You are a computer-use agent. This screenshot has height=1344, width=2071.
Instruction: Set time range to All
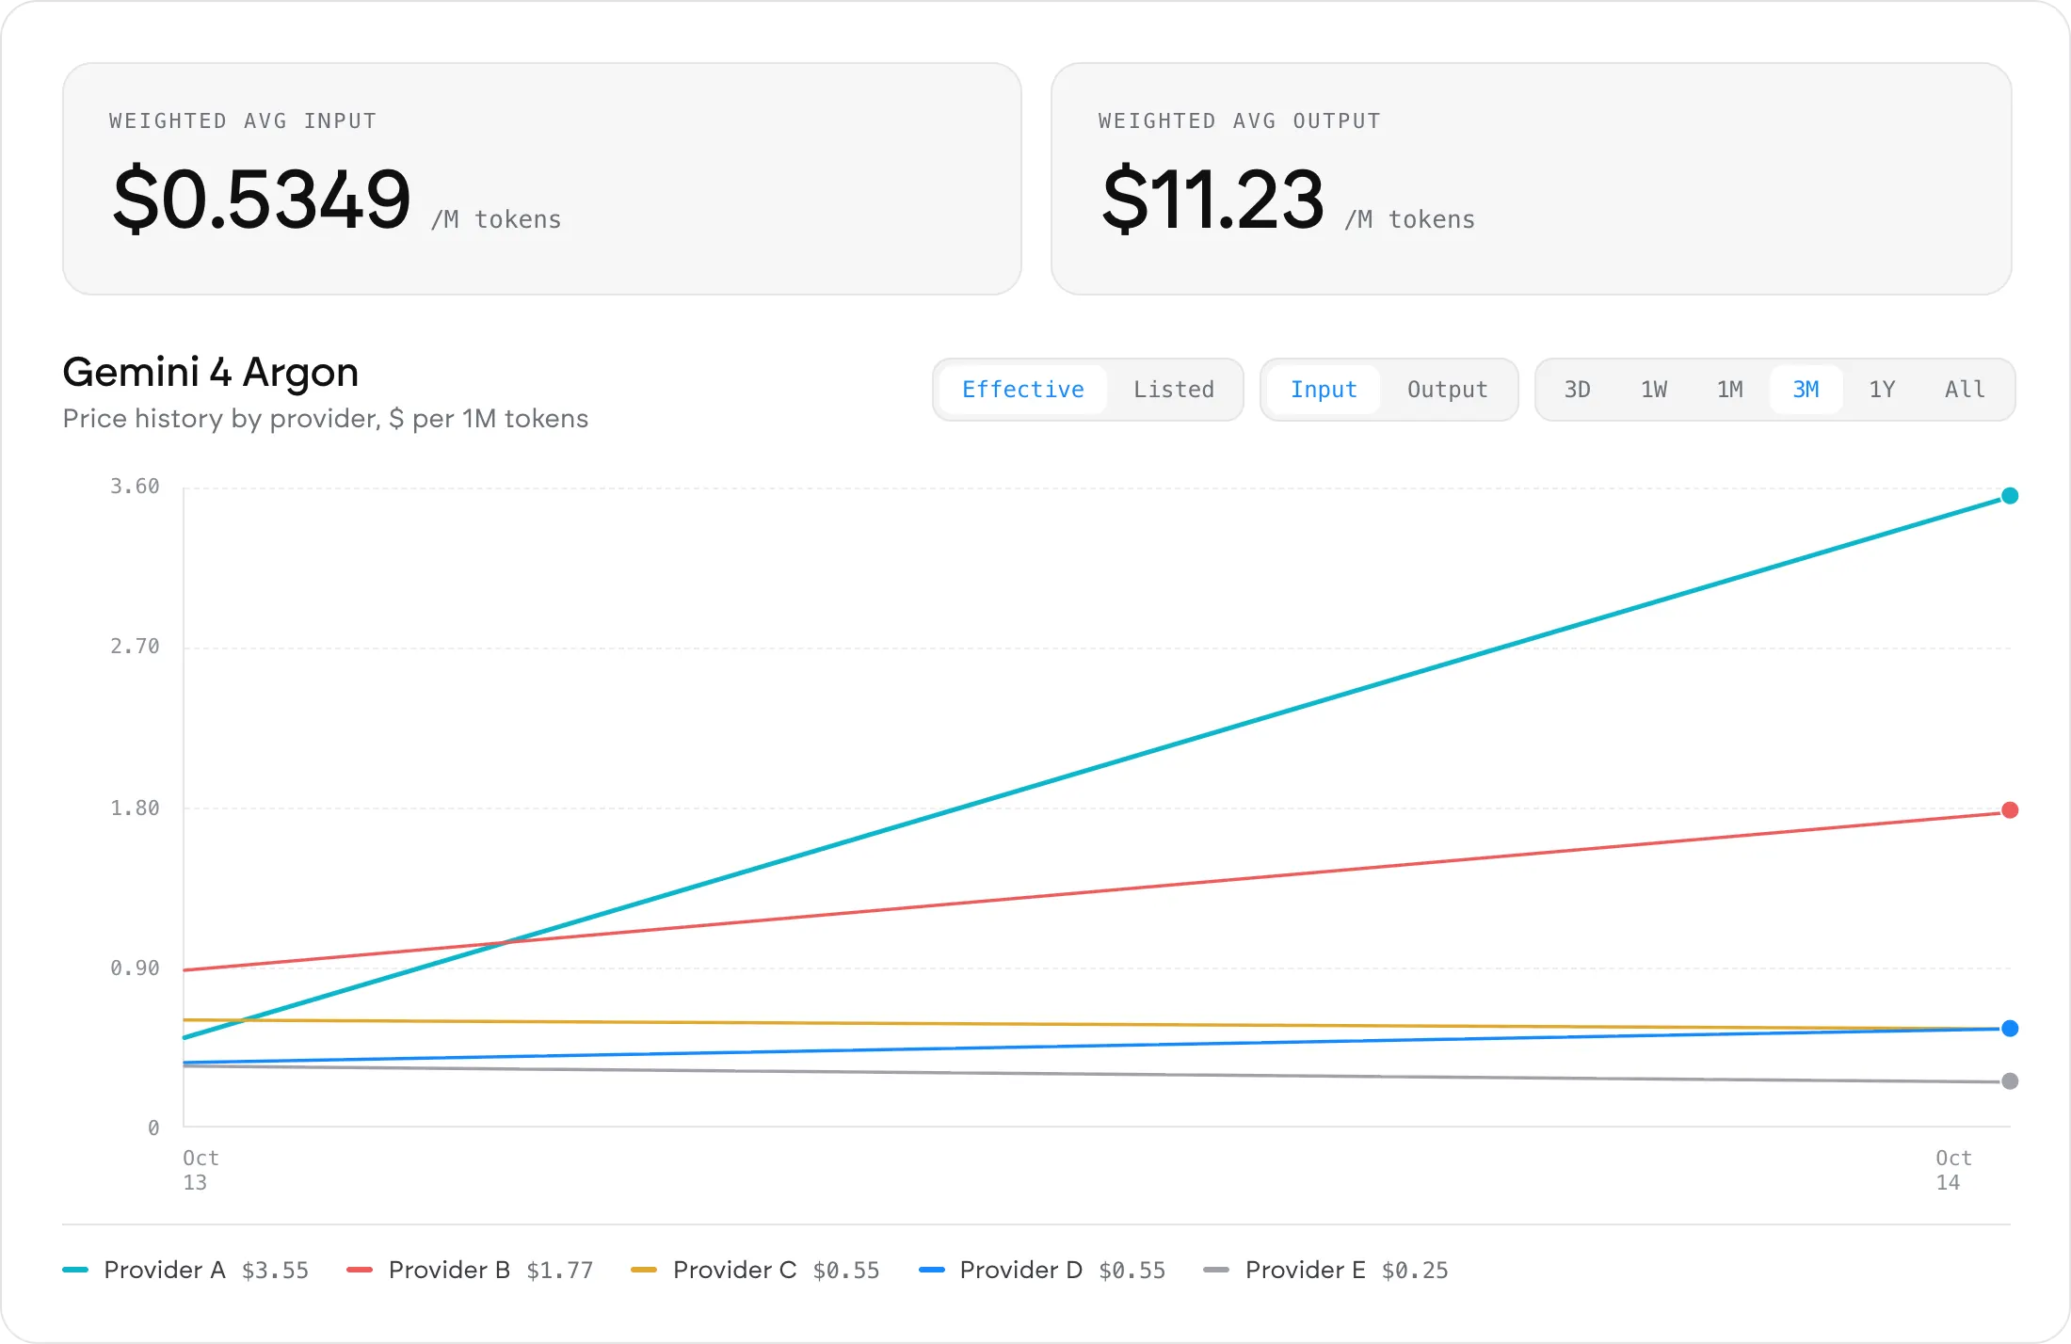pyautogui.click(x=1965, y=390)
